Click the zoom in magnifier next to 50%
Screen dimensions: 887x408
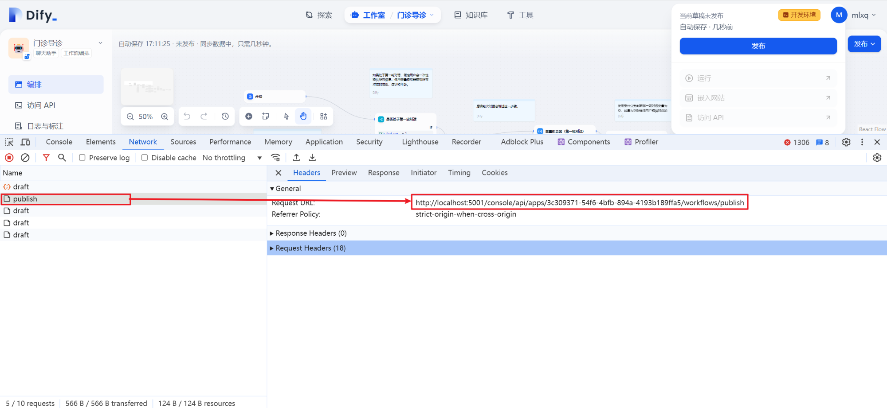tap(165, 116)
